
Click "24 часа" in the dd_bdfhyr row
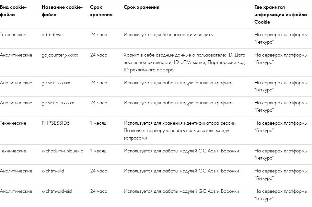(x=98, y=35)
